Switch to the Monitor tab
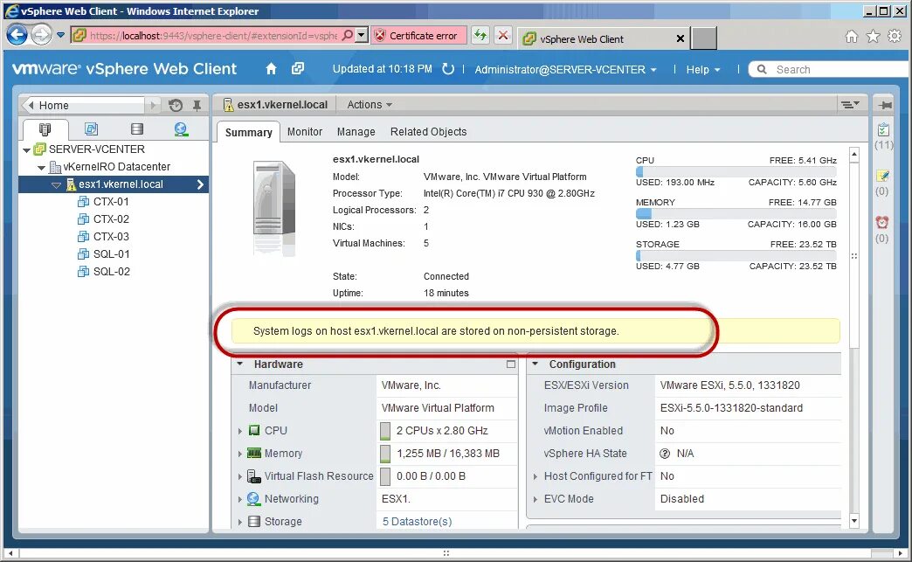 click(305, 132)
